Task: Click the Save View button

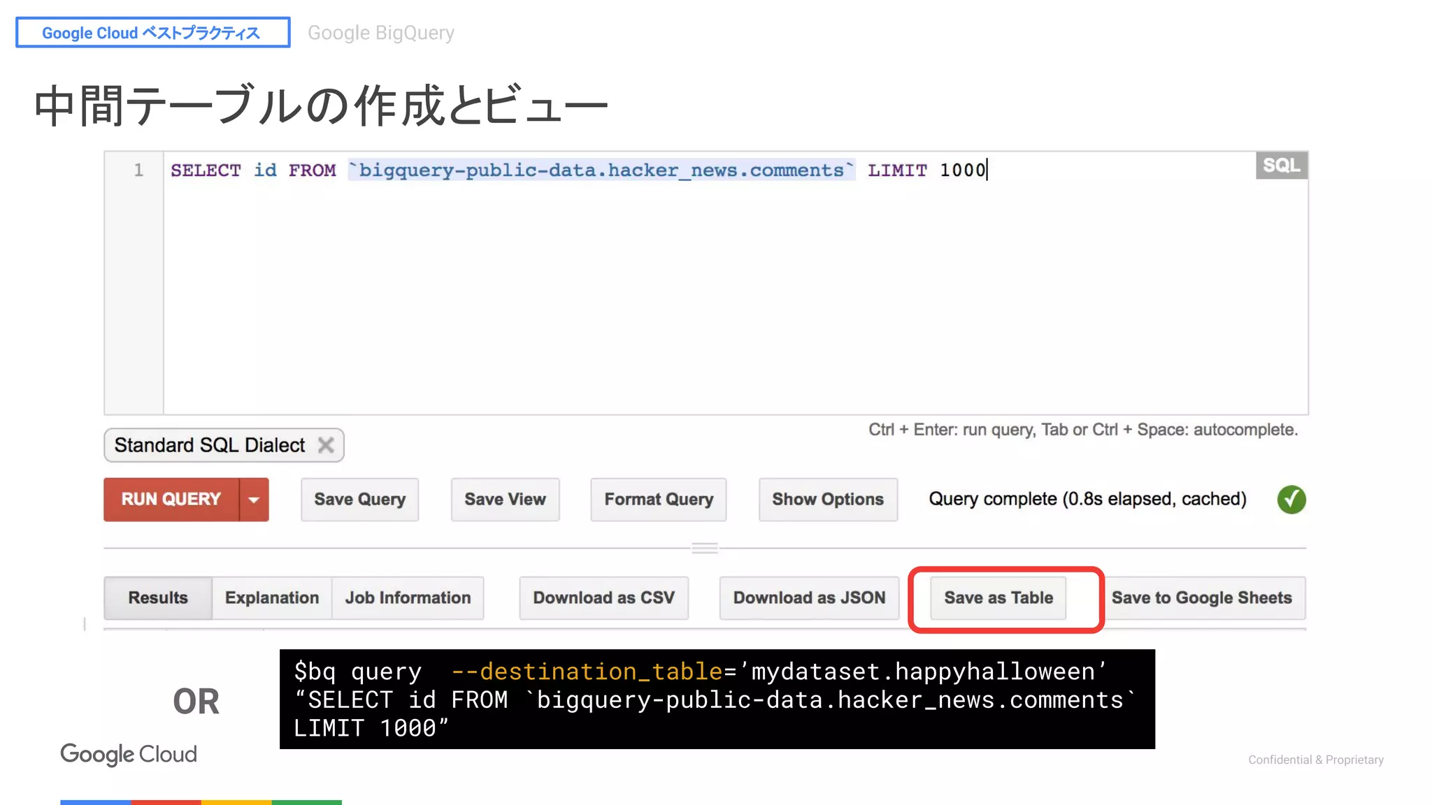Action: (x=505, y=499)
